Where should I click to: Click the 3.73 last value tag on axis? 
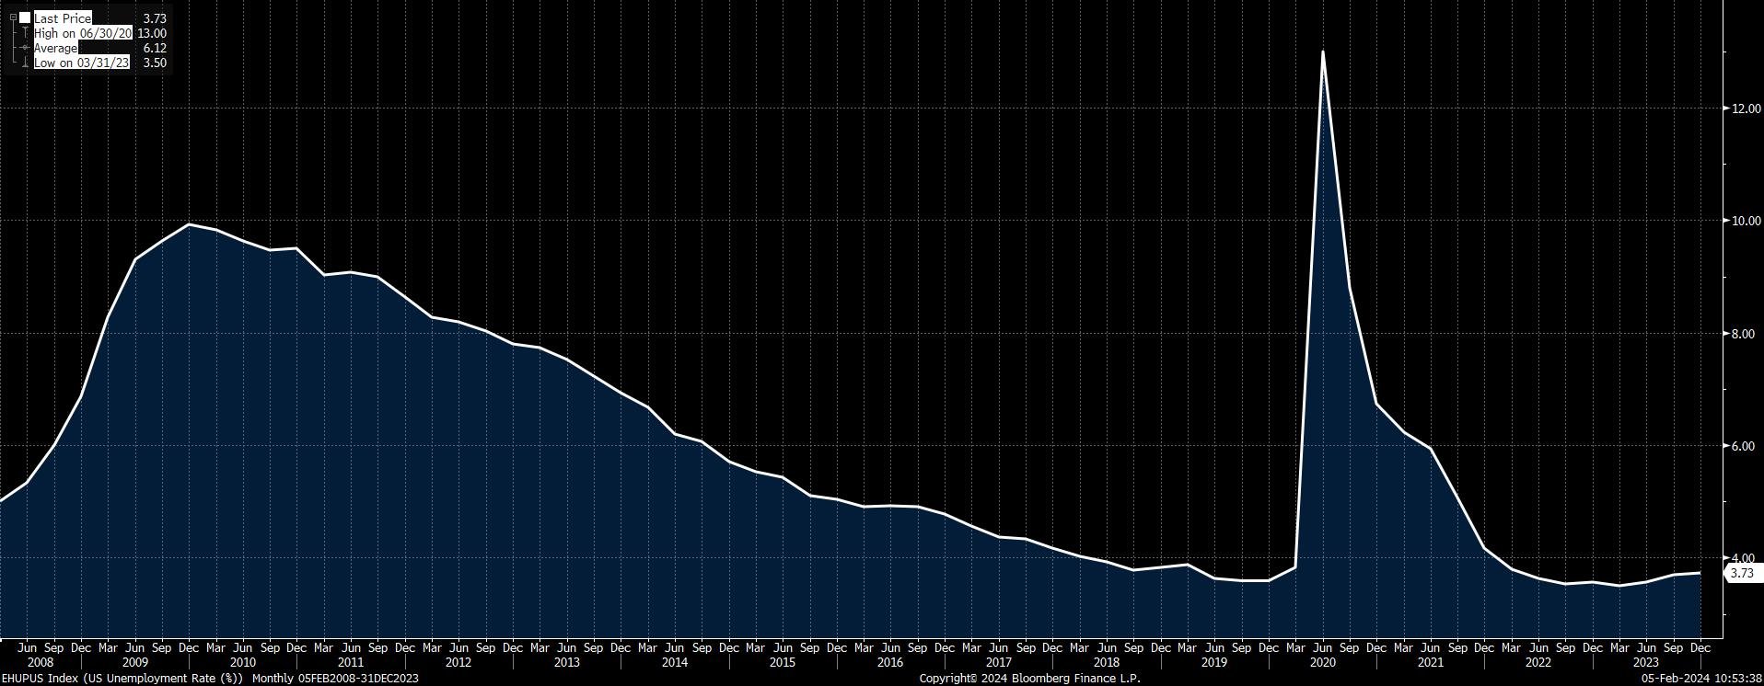(1742, 573)
